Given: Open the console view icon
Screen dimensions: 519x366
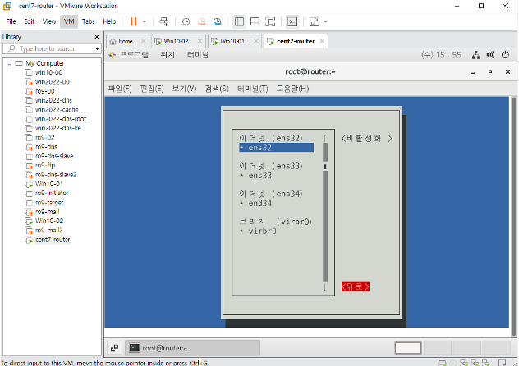Looking at the screenshot, I should (x=292, y=22).
